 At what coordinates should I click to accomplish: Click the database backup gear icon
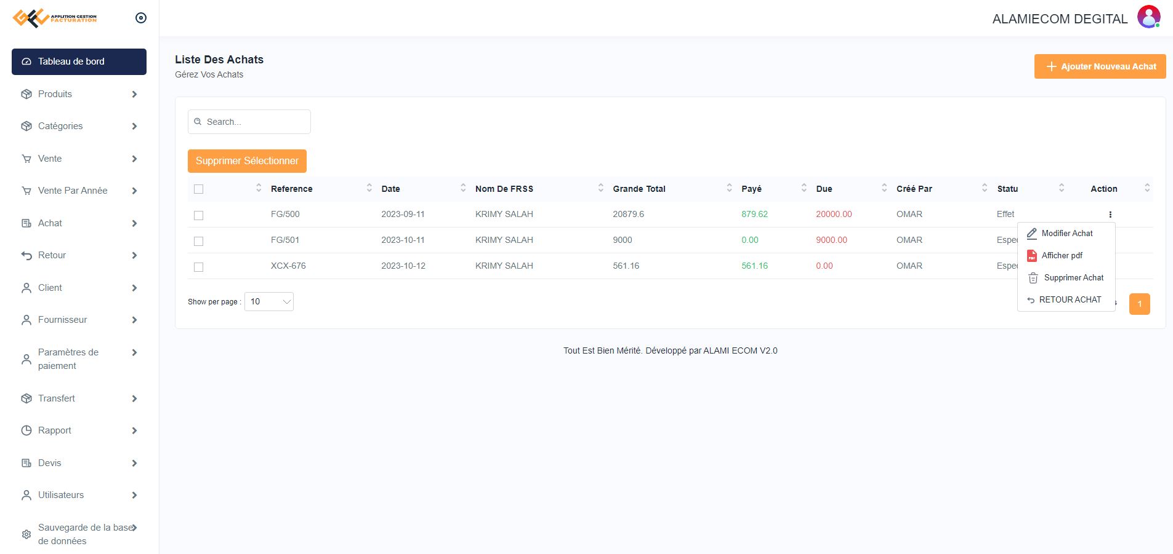coord(26,534)
